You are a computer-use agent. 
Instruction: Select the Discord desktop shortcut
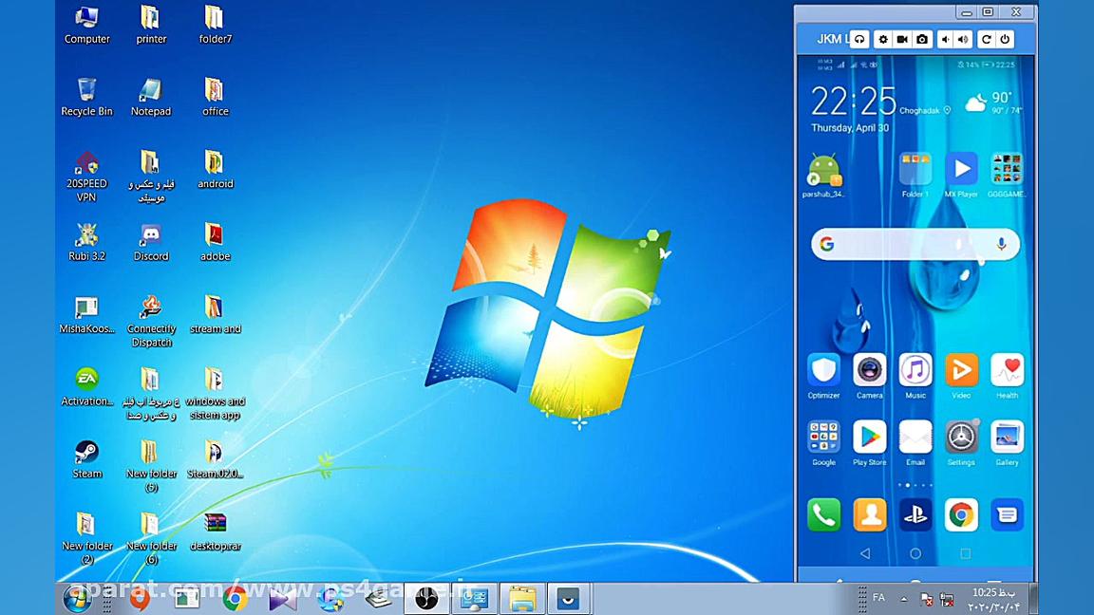tap(151, 242)
